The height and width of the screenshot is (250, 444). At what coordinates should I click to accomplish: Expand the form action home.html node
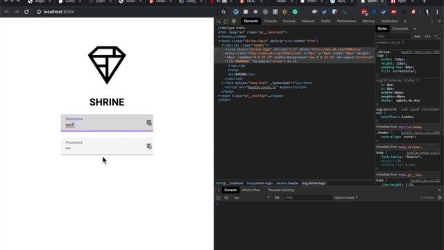223,83
